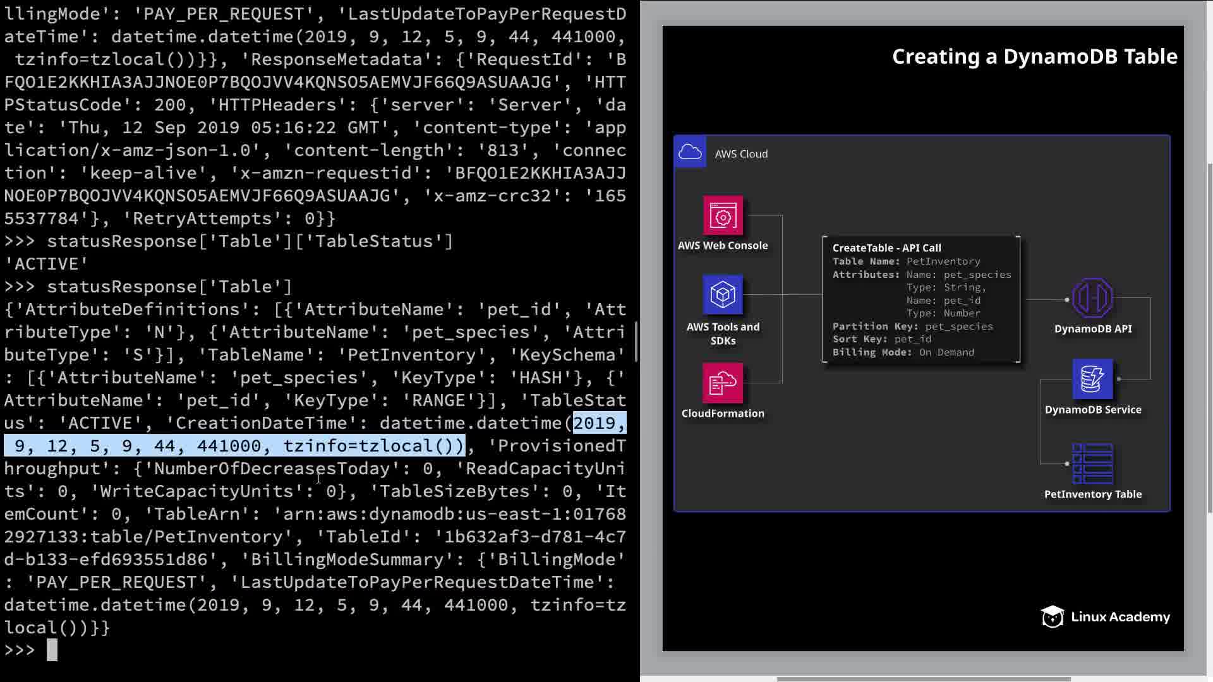The image size is (1213, 682).
Task: Select the AWS Tools and SDKs icon
Action: 723,295
